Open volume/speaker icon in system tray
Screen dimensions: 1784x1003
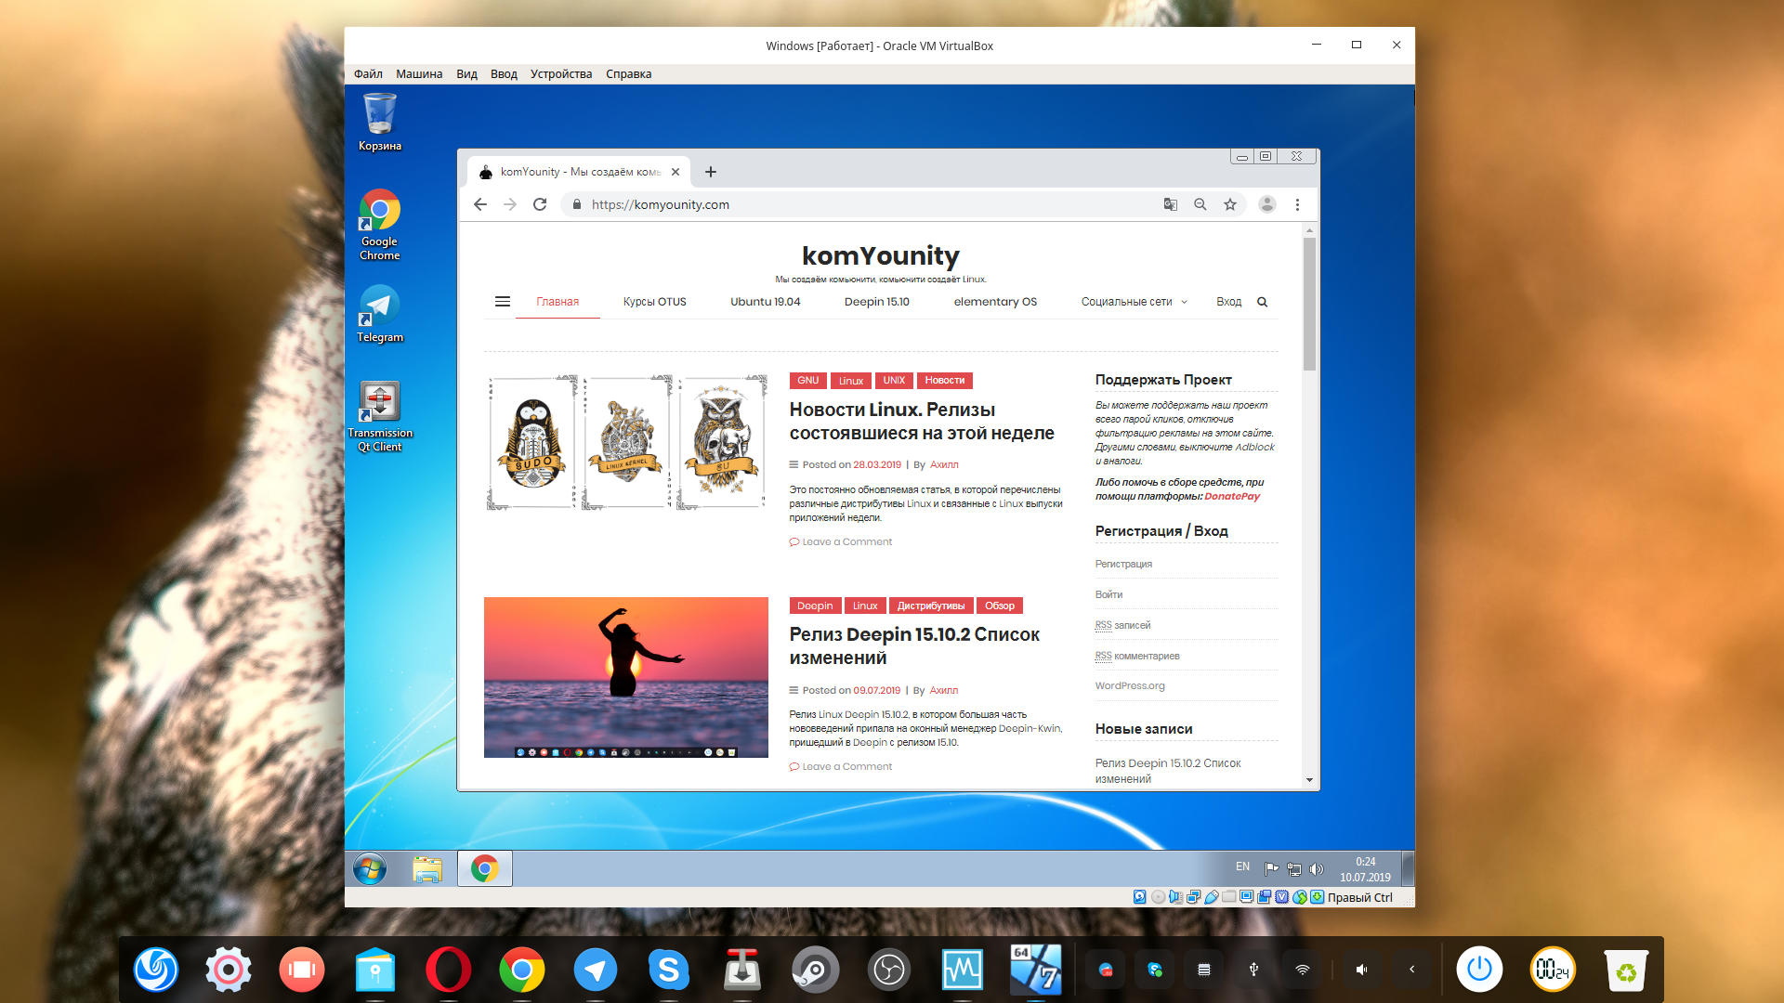pos(1316,868)
